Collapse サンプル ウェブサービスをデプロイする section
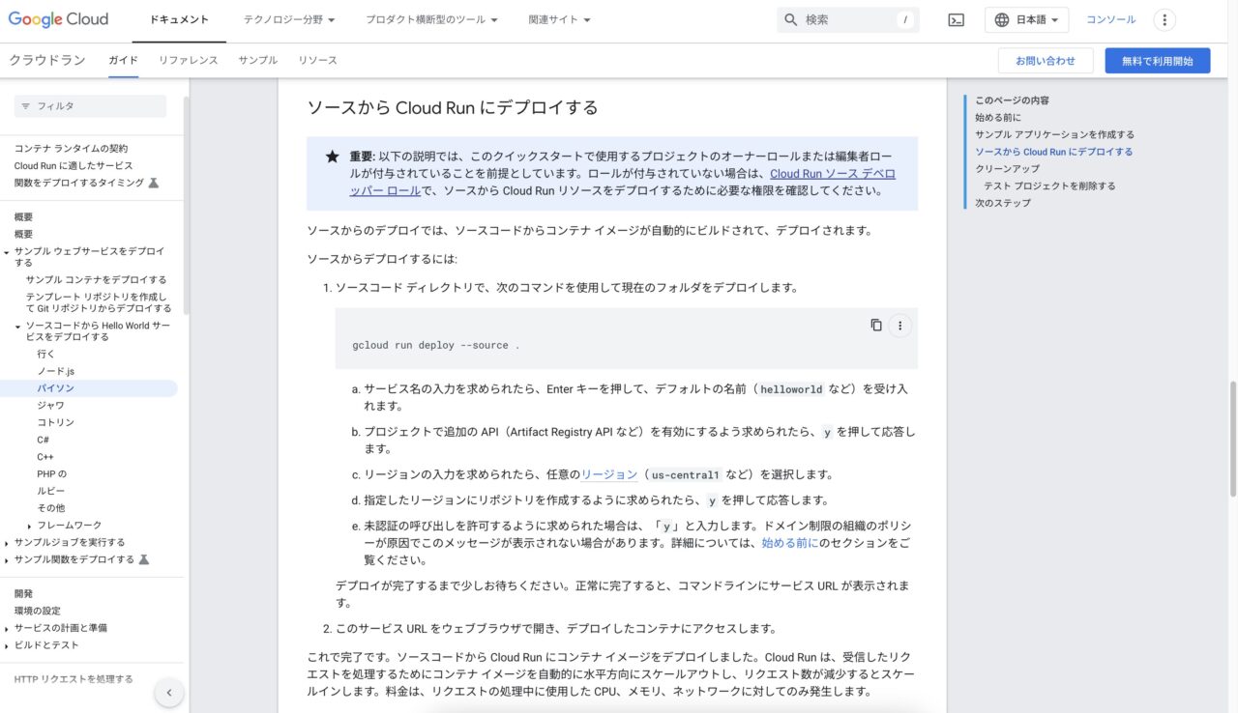The width and height of the screenshot is (1238, 713). click(7, 252)
